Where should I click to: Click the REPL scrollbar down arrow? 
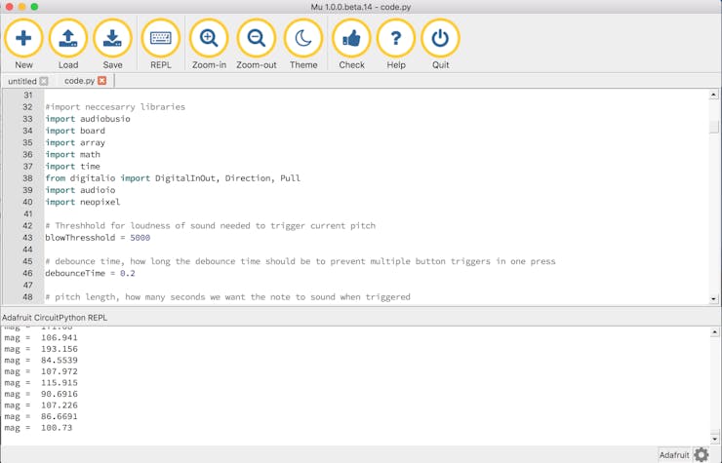point(714,440)
